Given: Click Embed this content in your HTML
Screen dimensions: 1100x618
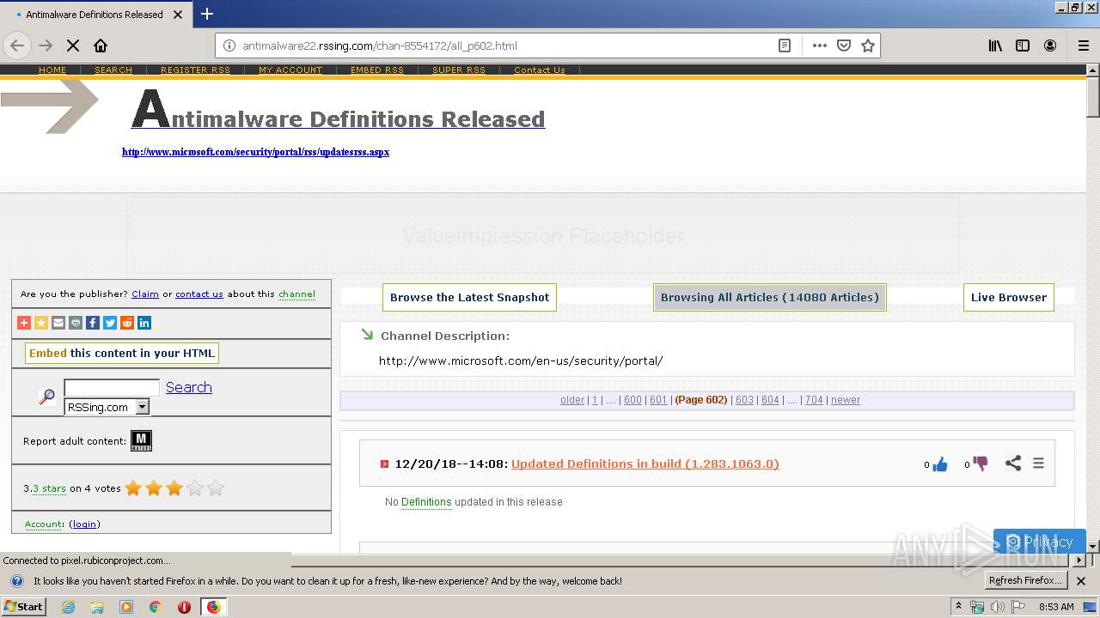Looking at the screenshot, I should [122, 353].
